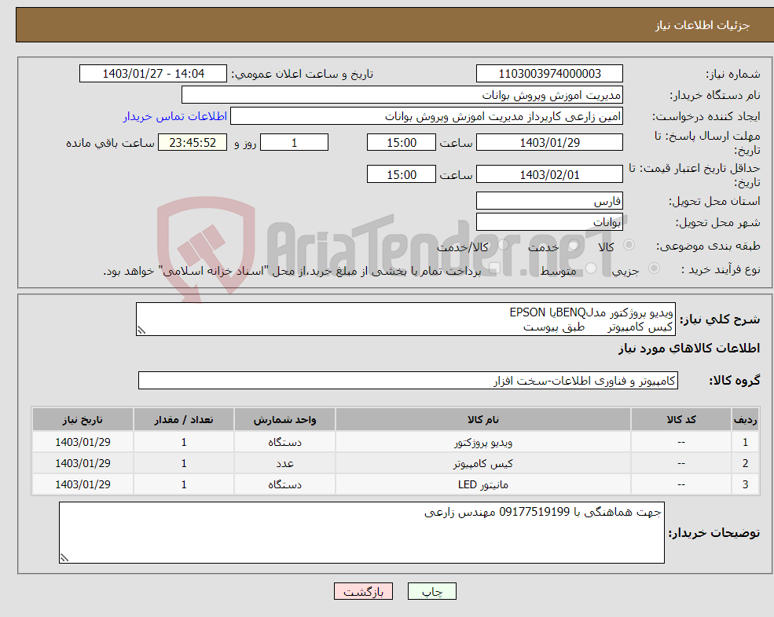Click the کد کالا column header
The image size is (774, 617).
pyautogui.click(x=681, y=420)
